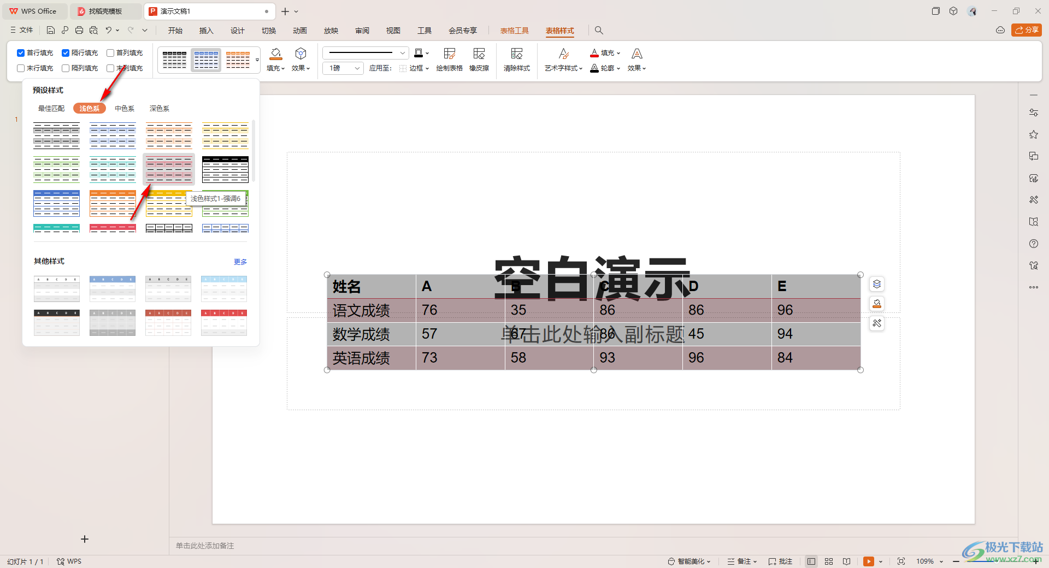1049x568 pixels.
Task: Click 更多 link under other styles
Action: coord(240,262)
